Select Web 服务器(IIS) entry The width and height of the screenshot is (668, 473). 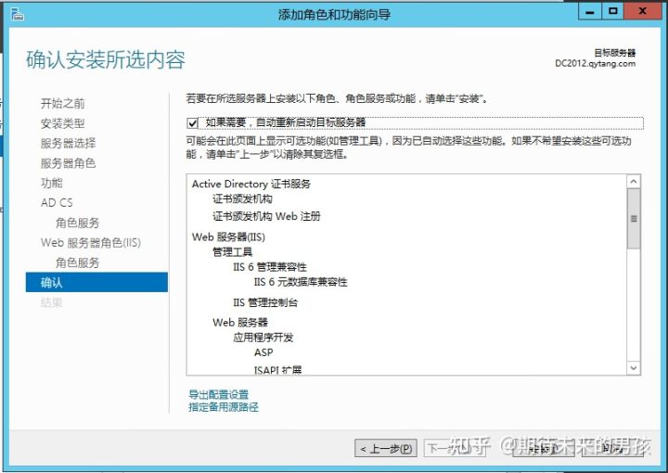pyautogui.click(x=228, y=237)
